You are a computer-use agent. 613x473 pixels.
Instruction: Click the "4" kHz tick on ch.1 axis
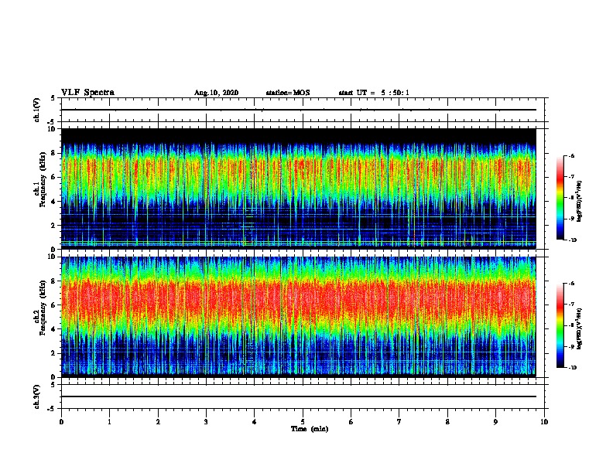[x=53, y=202]
